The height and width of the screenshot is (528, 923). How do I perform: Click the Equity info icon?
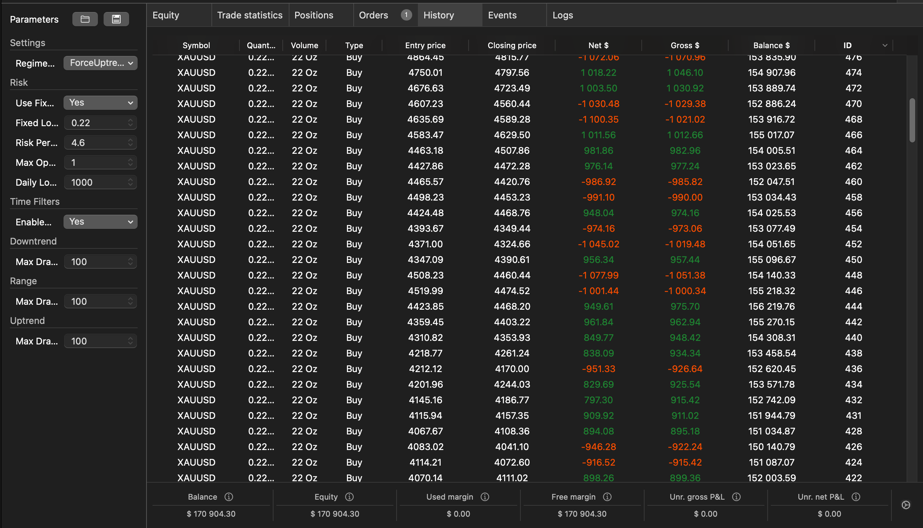tap(349, 497)
